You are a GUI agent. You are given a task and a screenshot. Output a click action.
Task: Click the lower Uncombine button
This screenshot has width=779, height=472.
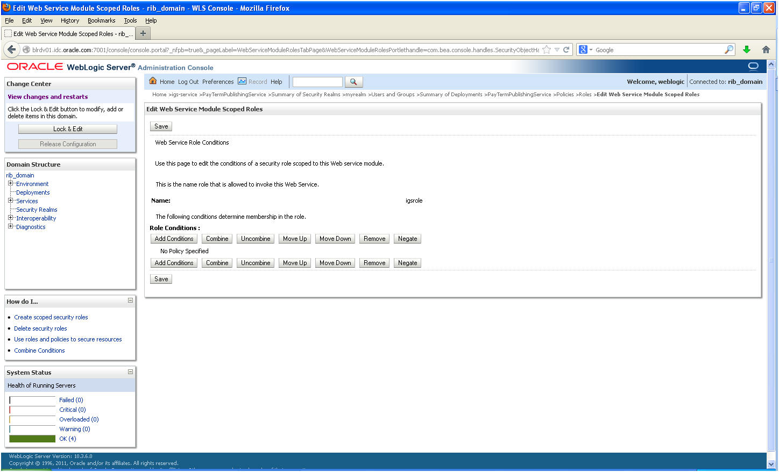click(256, 263)
